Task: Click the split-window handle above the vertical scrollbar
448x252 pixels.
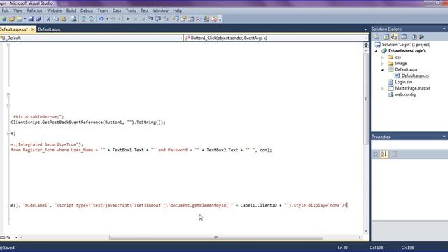Action: [x=365, y=45]
